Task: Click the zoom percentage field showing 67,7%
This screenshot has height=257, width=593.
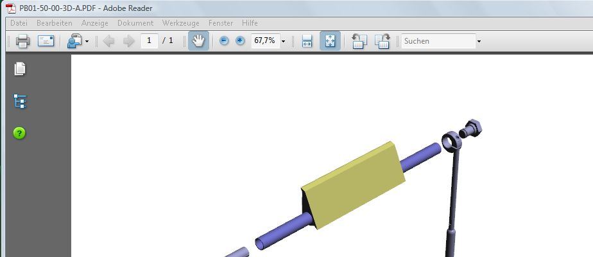Action: pyautogui.click(x=265, y=40)
